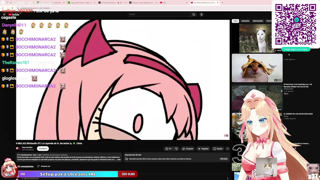Go to YouTube home via logo
Screen dimensions: 320x180
point(14,14)
